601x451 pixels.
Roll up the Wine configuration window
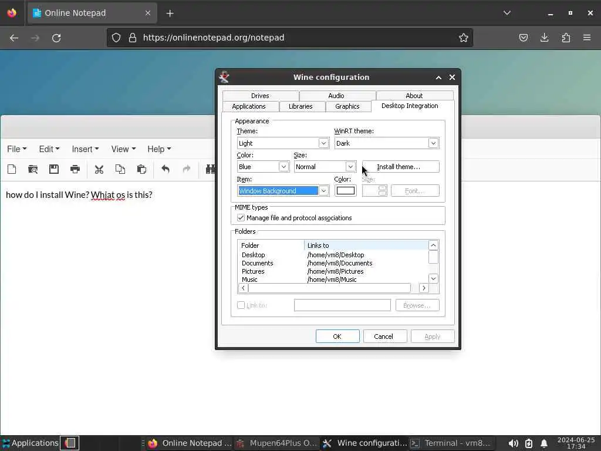(x=438, y=78)
